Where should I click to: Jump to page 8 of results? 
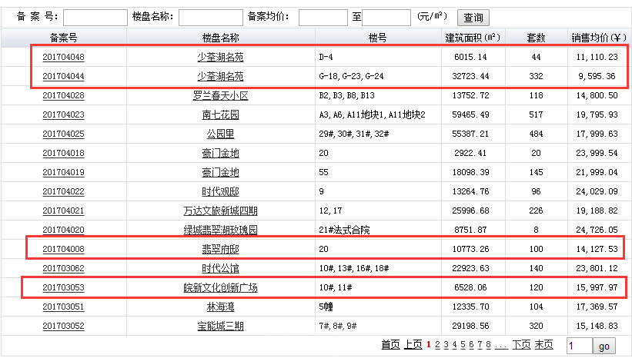488,345
